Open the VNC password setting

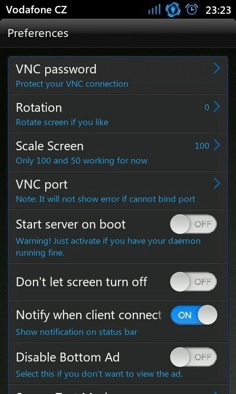pyautogui.click(x=118, y=75)
